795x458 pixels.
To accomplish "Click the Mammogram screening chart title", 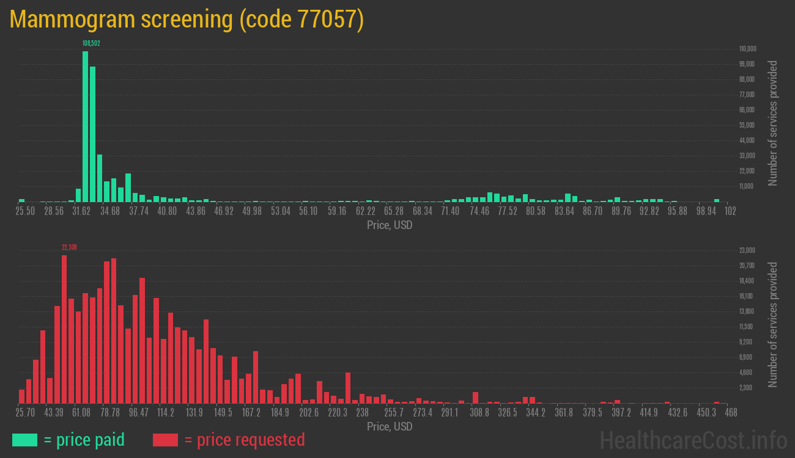I will [187, 20].
